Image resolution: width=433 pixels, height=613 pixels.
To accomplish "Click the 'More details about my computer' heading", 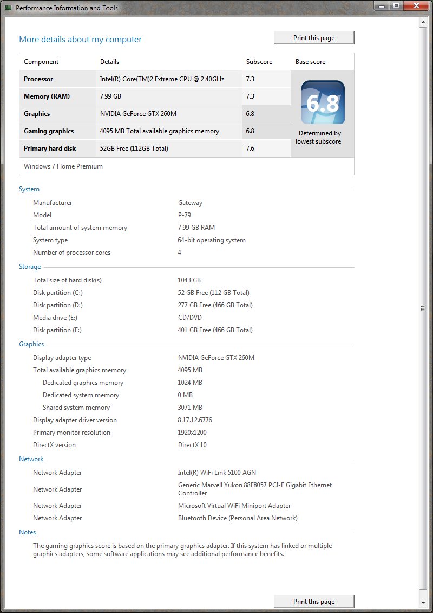I will coord(81,40).
